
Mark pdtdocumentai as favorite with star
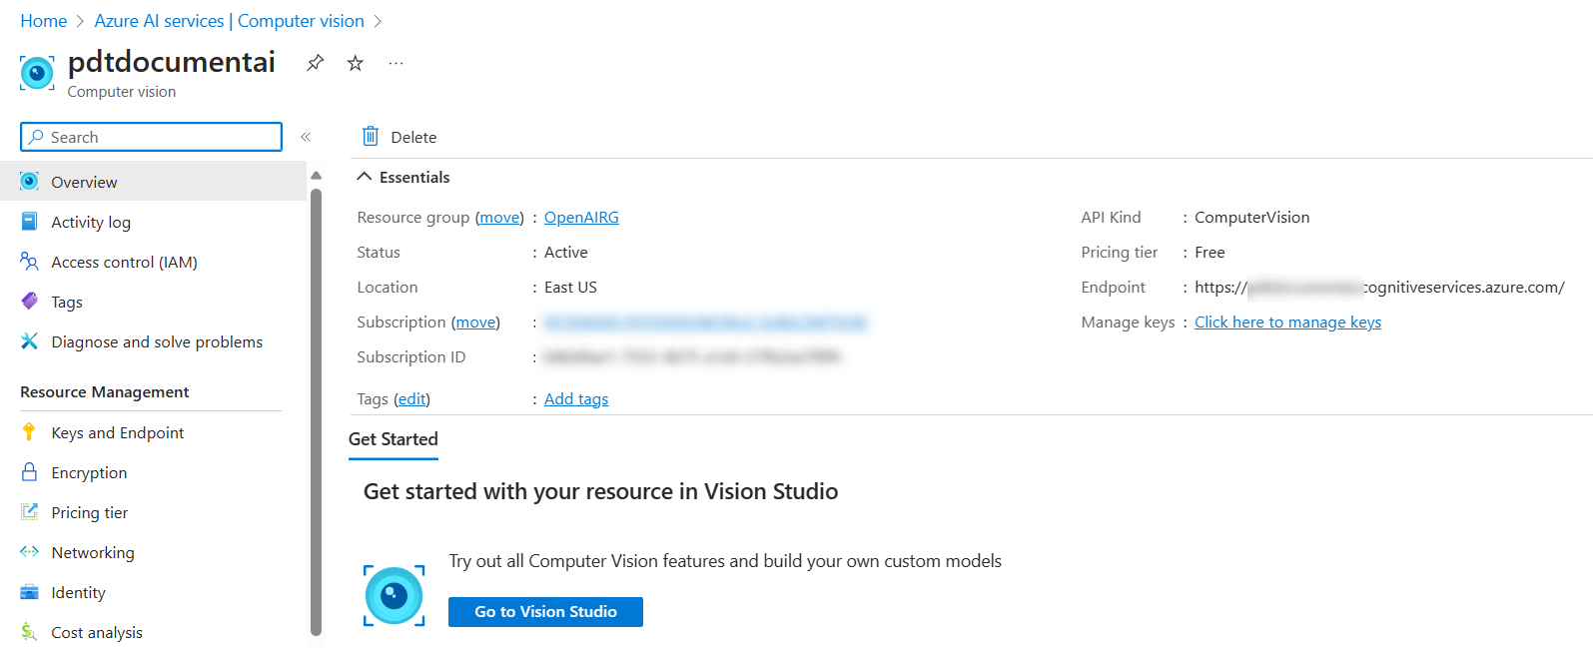355,63
